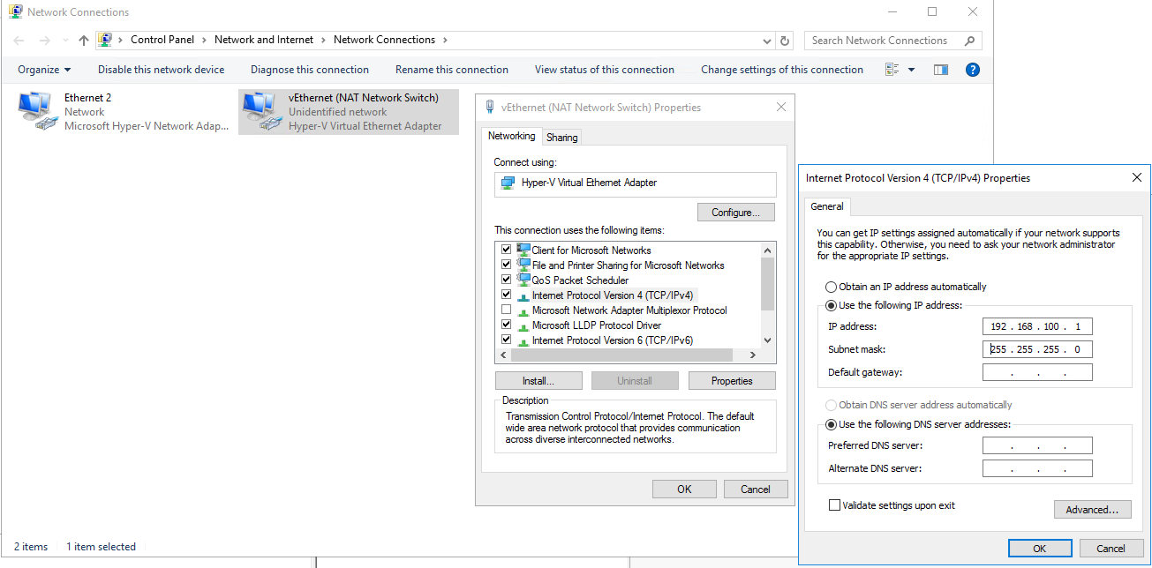
Task: Select Use the following IP address radio
Action: click(831, 305)
